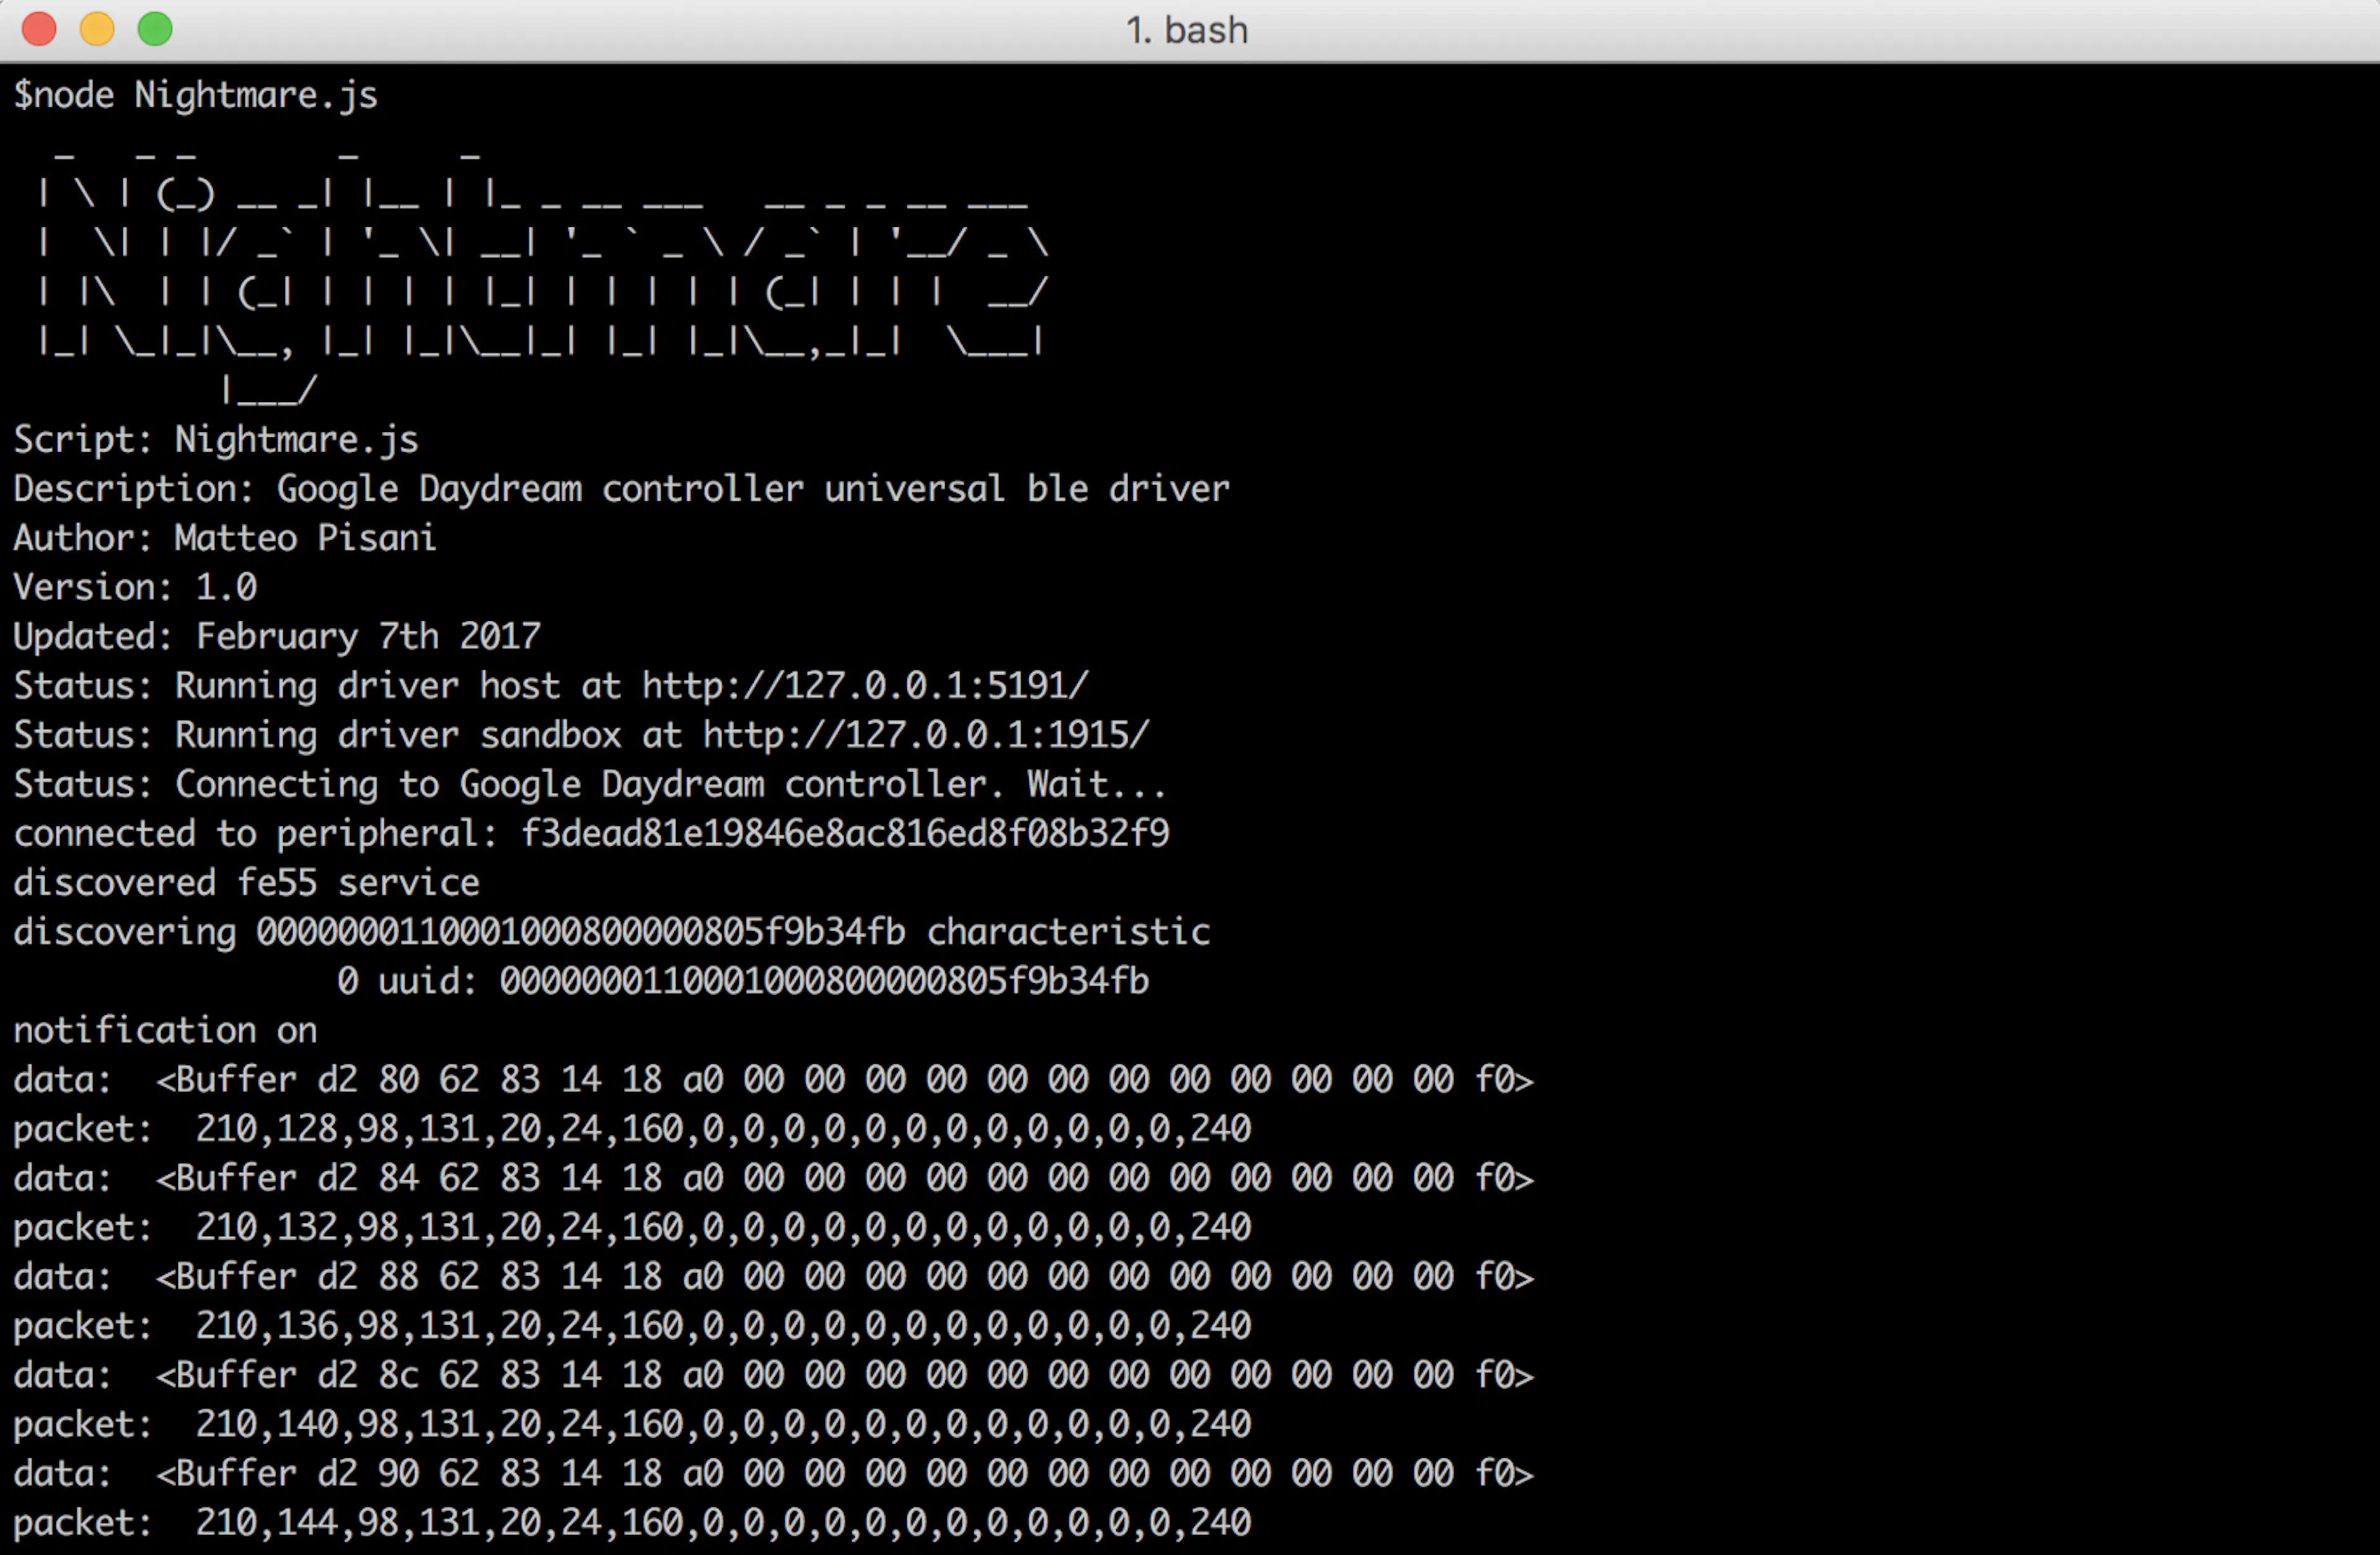The height and width of the screenshot is (1555, 2380).
Task: Close the bash terminal window
Action: (x=39, y=29)
